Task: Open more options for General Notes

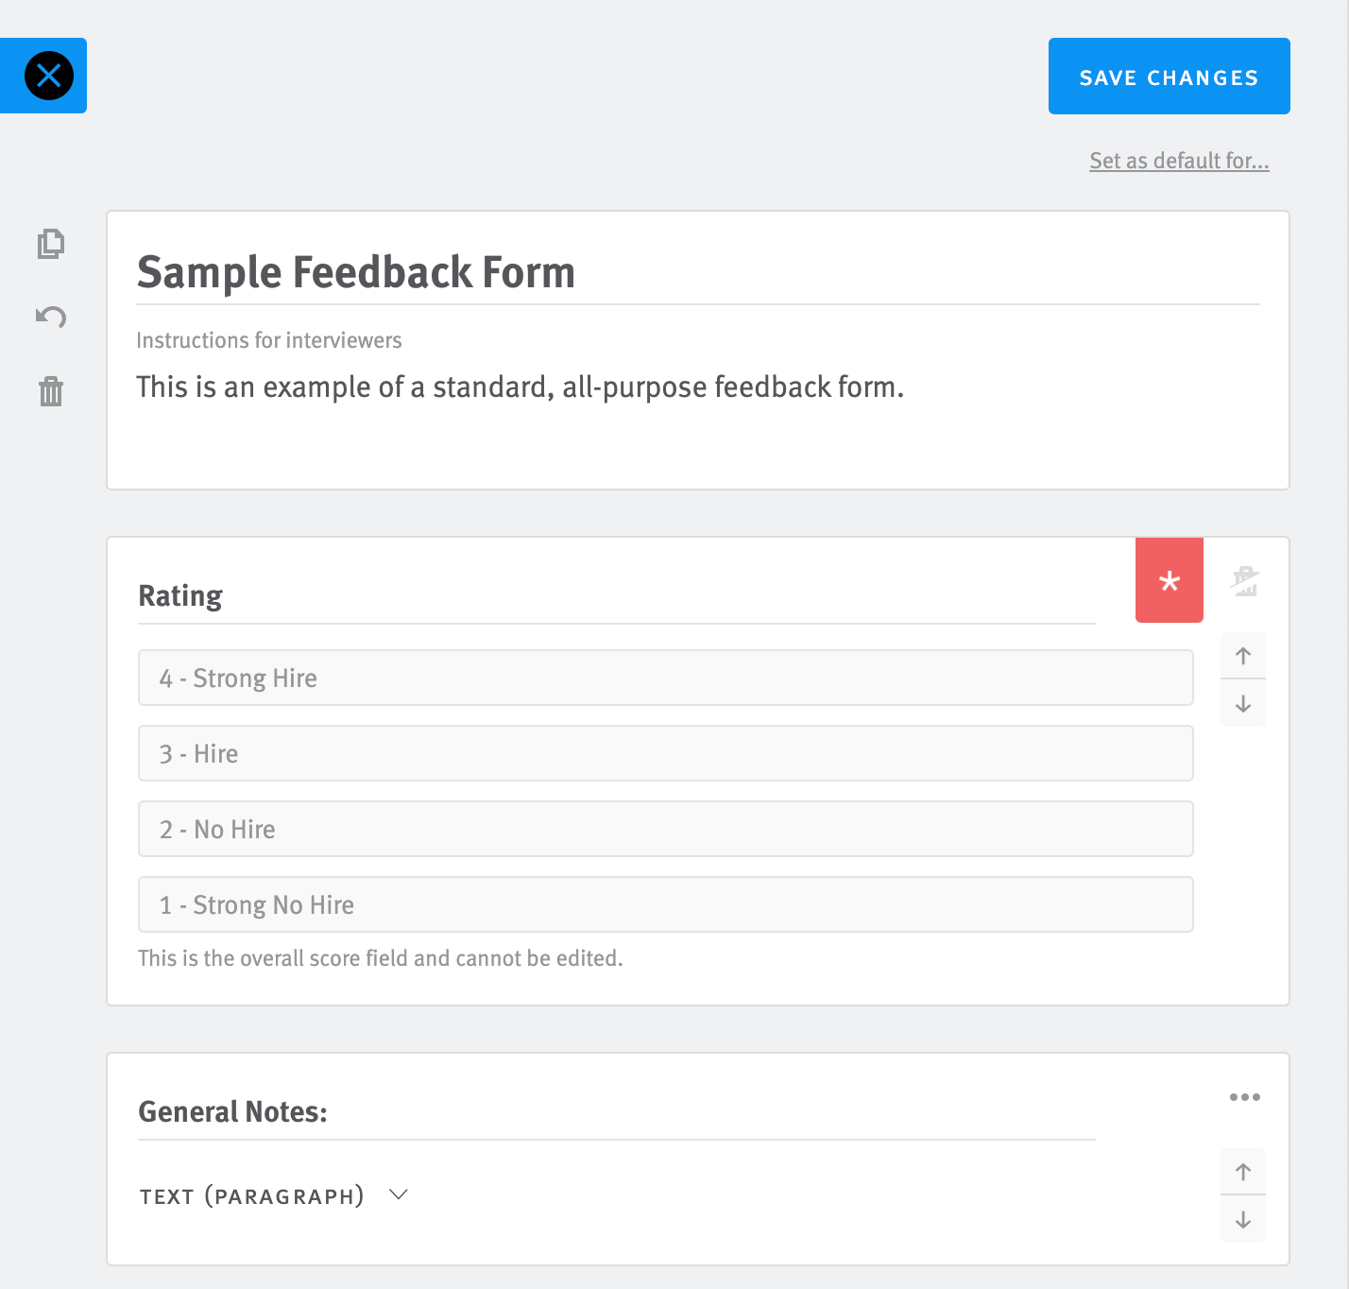Action: click(x=1244, y=1096)
